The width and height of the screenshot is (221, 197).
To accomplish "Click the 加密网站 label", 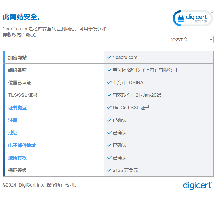I will pos(17,58).
